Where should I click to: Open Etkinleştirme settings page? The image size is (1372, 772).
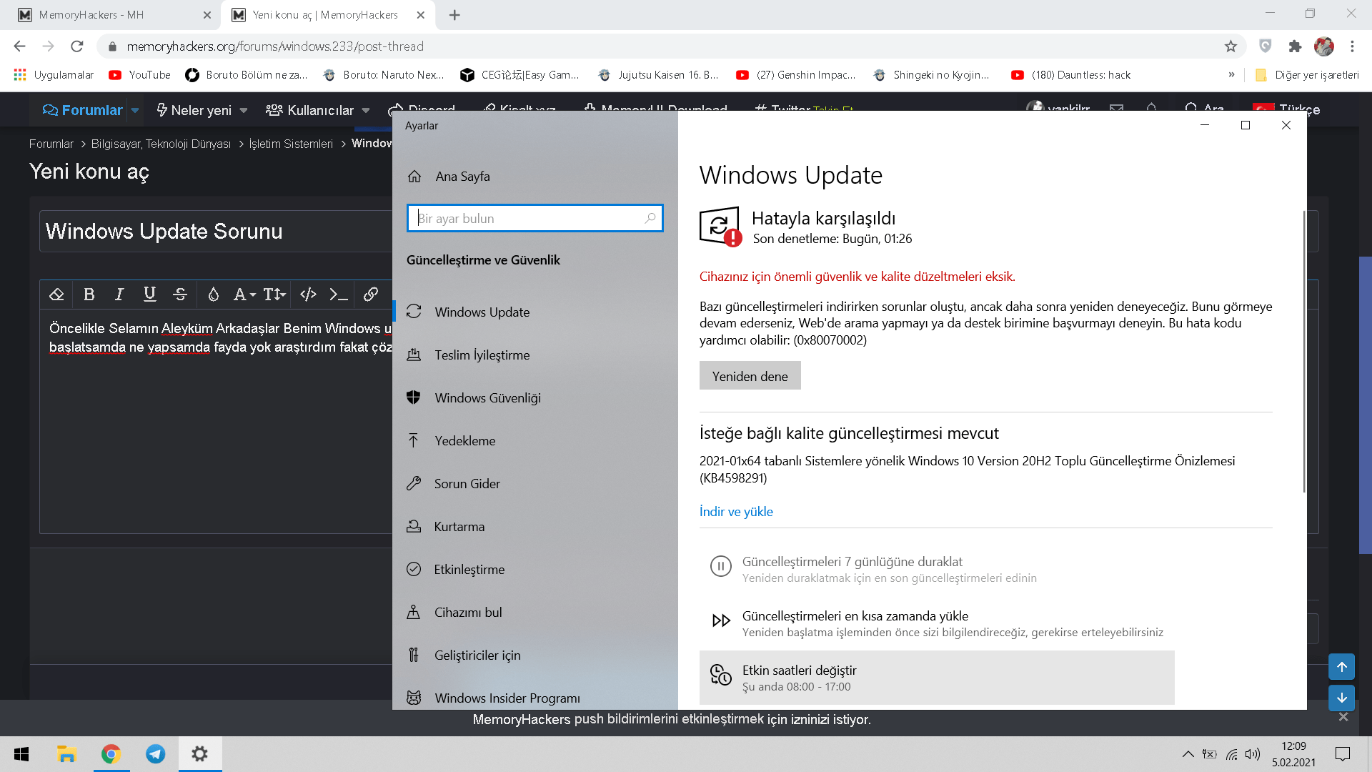(535, 569)
